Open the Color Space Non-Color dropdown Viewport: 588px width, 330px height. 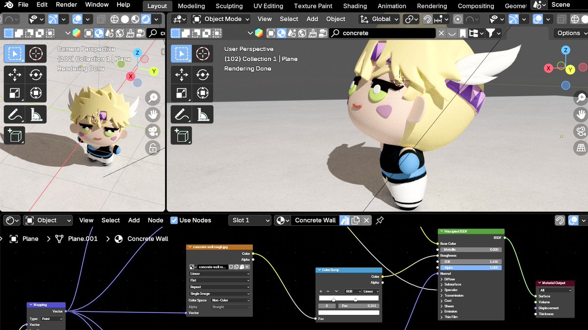[x=230, y=300]
